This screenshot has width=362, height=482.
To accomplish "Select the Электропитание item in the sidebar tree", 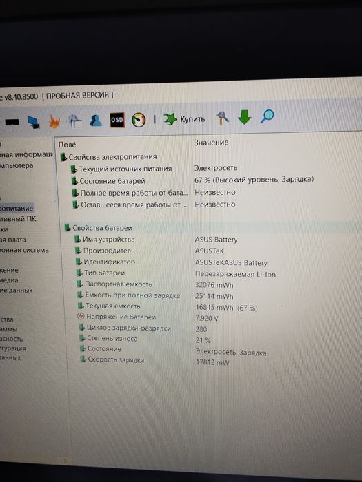I will point(17,209).
